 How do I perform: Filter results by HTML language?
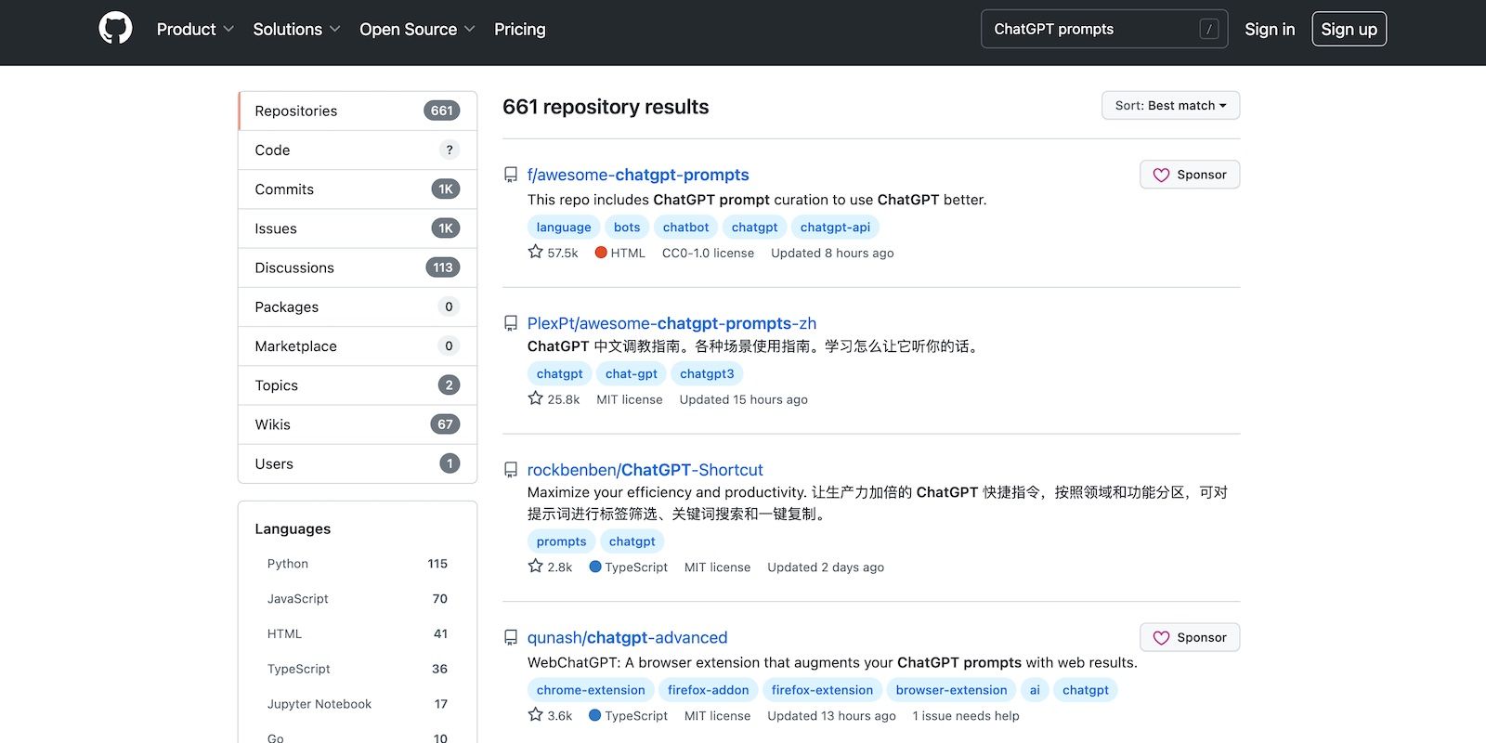[x=358, y=633]
